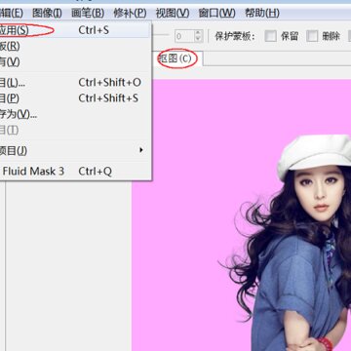
Task: Open the 画笔(B) brush menu
Action: (x=88, y=14)
